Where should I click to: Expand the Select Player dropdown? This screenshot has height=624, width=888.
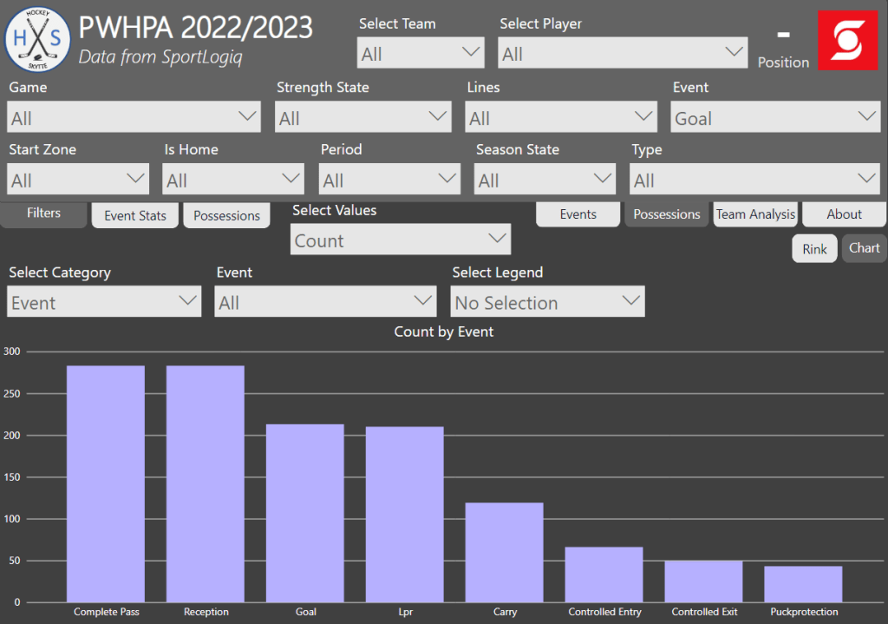[622, 54]
